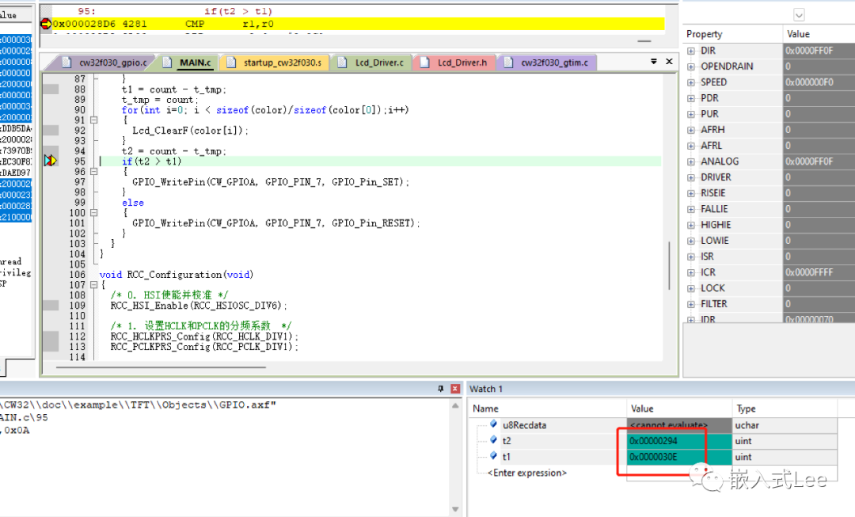
Task: Switch to the Lcd_Driver.c tab
Action: (378, 63)
